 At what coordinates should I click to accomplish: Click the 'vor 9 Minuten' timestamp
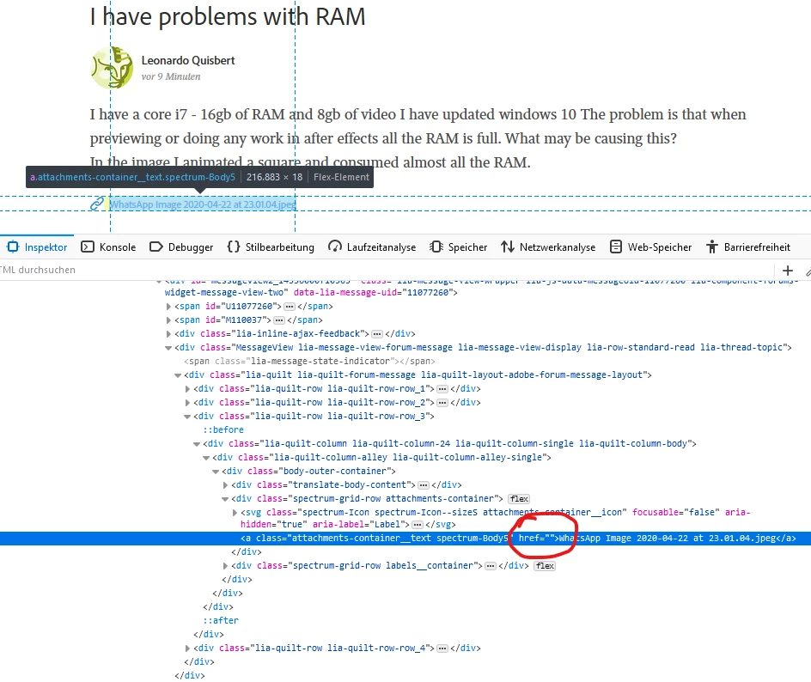171,76
